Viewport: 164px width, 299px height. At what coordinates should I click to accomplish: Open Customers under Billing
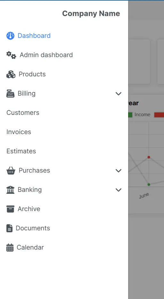point(23,113)
